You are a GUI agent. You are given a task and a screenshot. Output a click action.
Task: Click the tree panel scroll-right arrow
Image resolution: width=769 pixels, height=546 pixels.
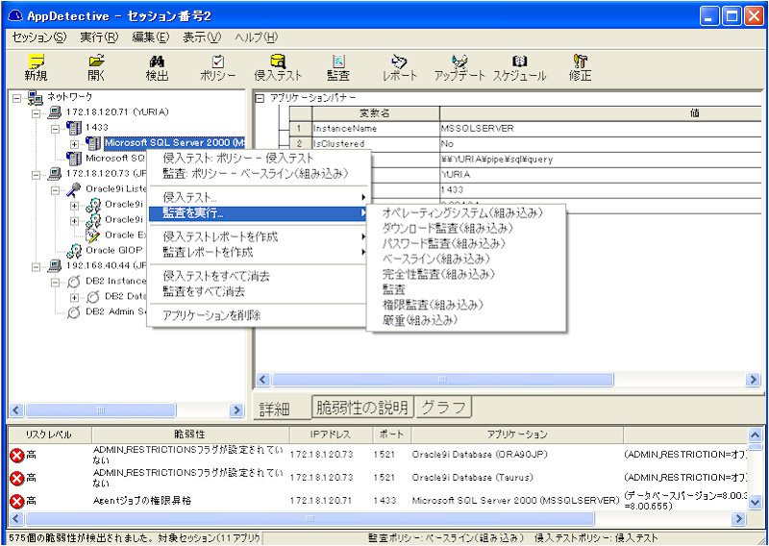pos(236,410)
